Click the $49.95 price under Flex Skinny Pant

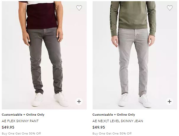tap(8, 127)
